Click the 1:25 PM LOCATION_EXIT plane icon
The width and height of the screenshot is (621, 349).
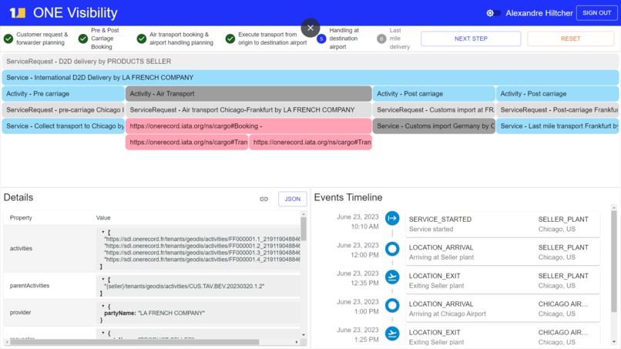pos(392,334)
